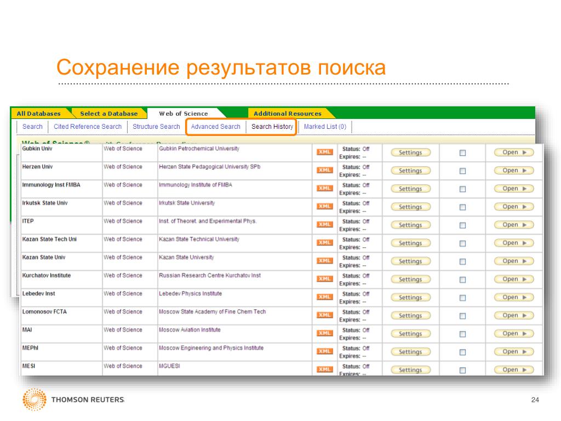Open the Marked List (0) link
Image resolution: width=561 pixels, height=421 pixels.
pyautogui.click(x=325, y=127)
